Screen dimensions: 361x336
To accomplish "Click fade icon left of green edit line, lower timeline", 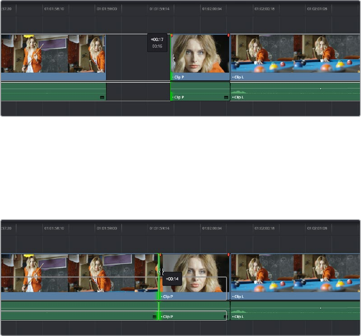I will click(154, 317).
